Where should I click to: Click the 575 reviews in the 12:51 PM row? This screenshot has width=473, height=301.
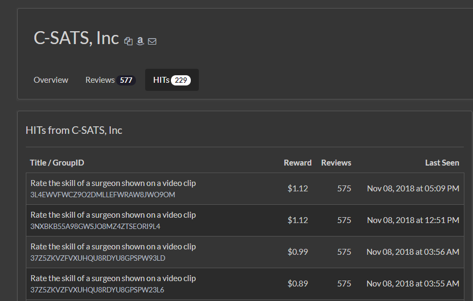click(344, 220)
